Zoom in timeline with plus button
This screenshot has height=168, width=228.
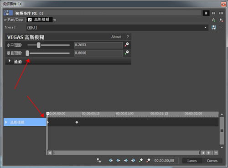[x=208, y=153]
